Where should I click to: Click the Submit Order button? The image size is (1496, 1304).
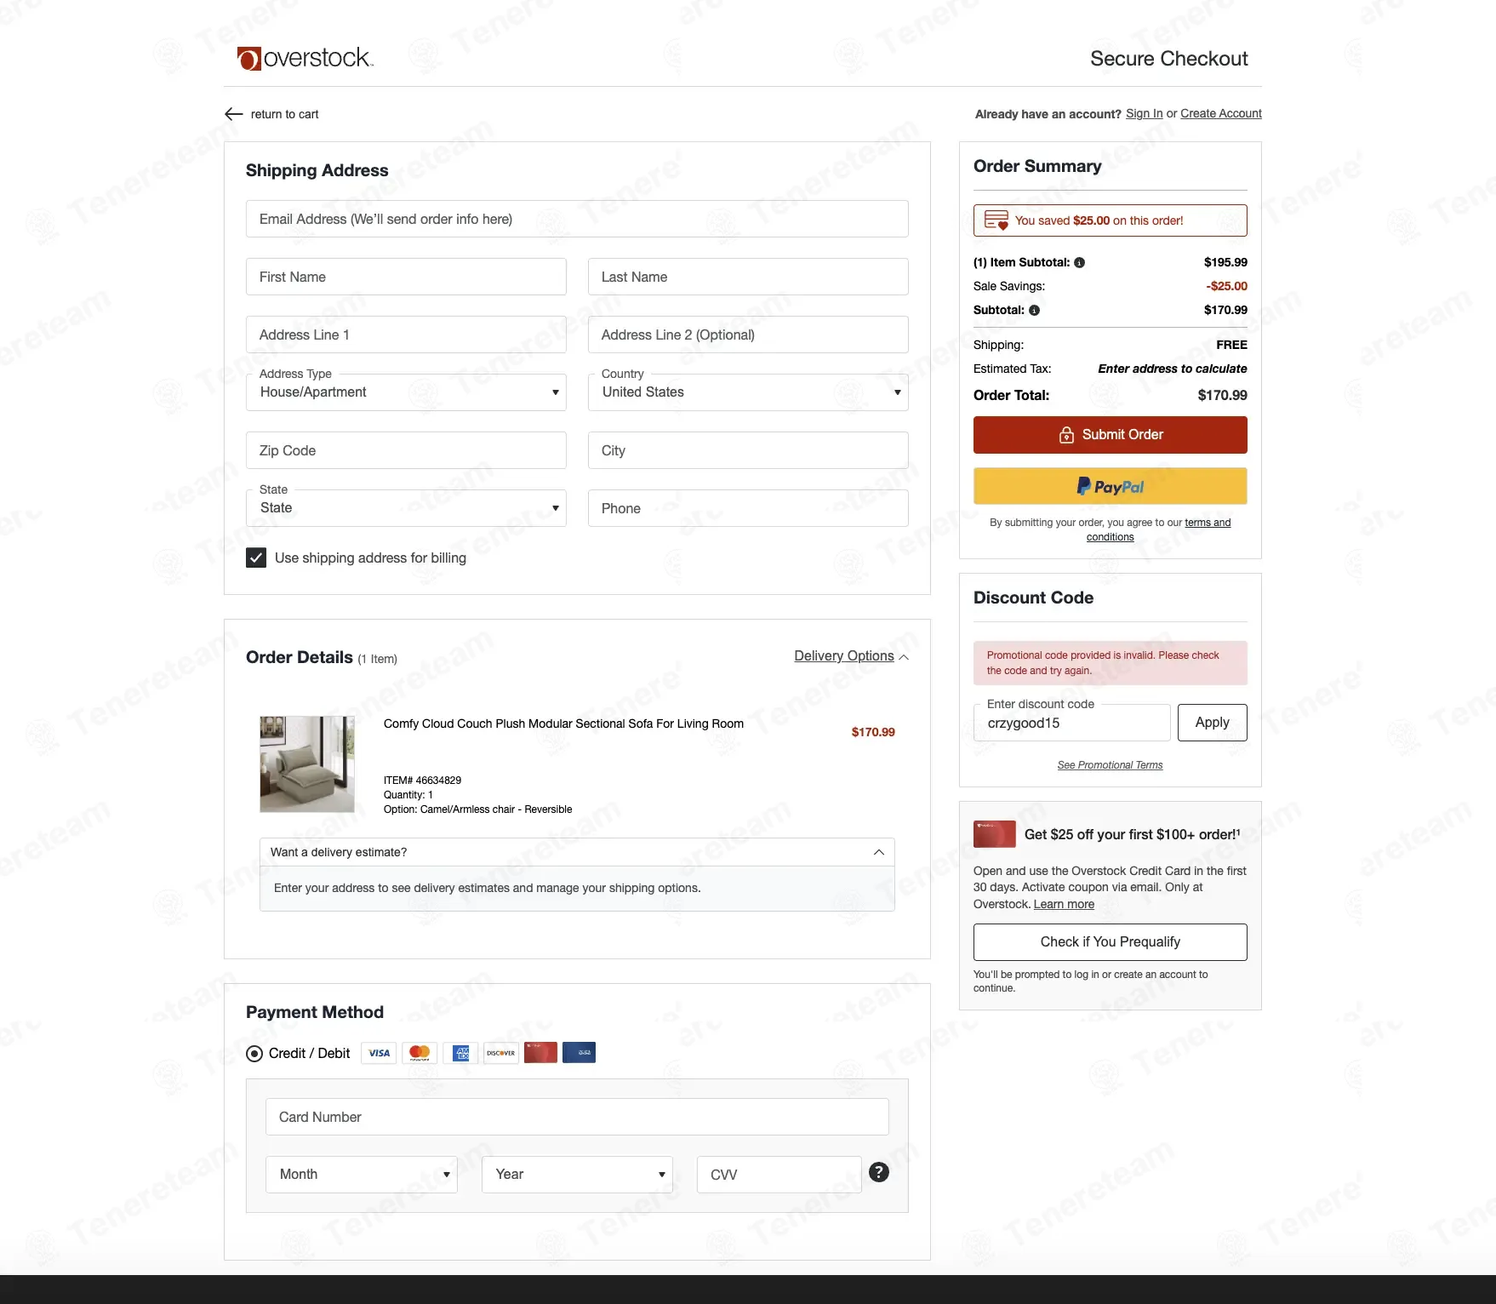1110,435
